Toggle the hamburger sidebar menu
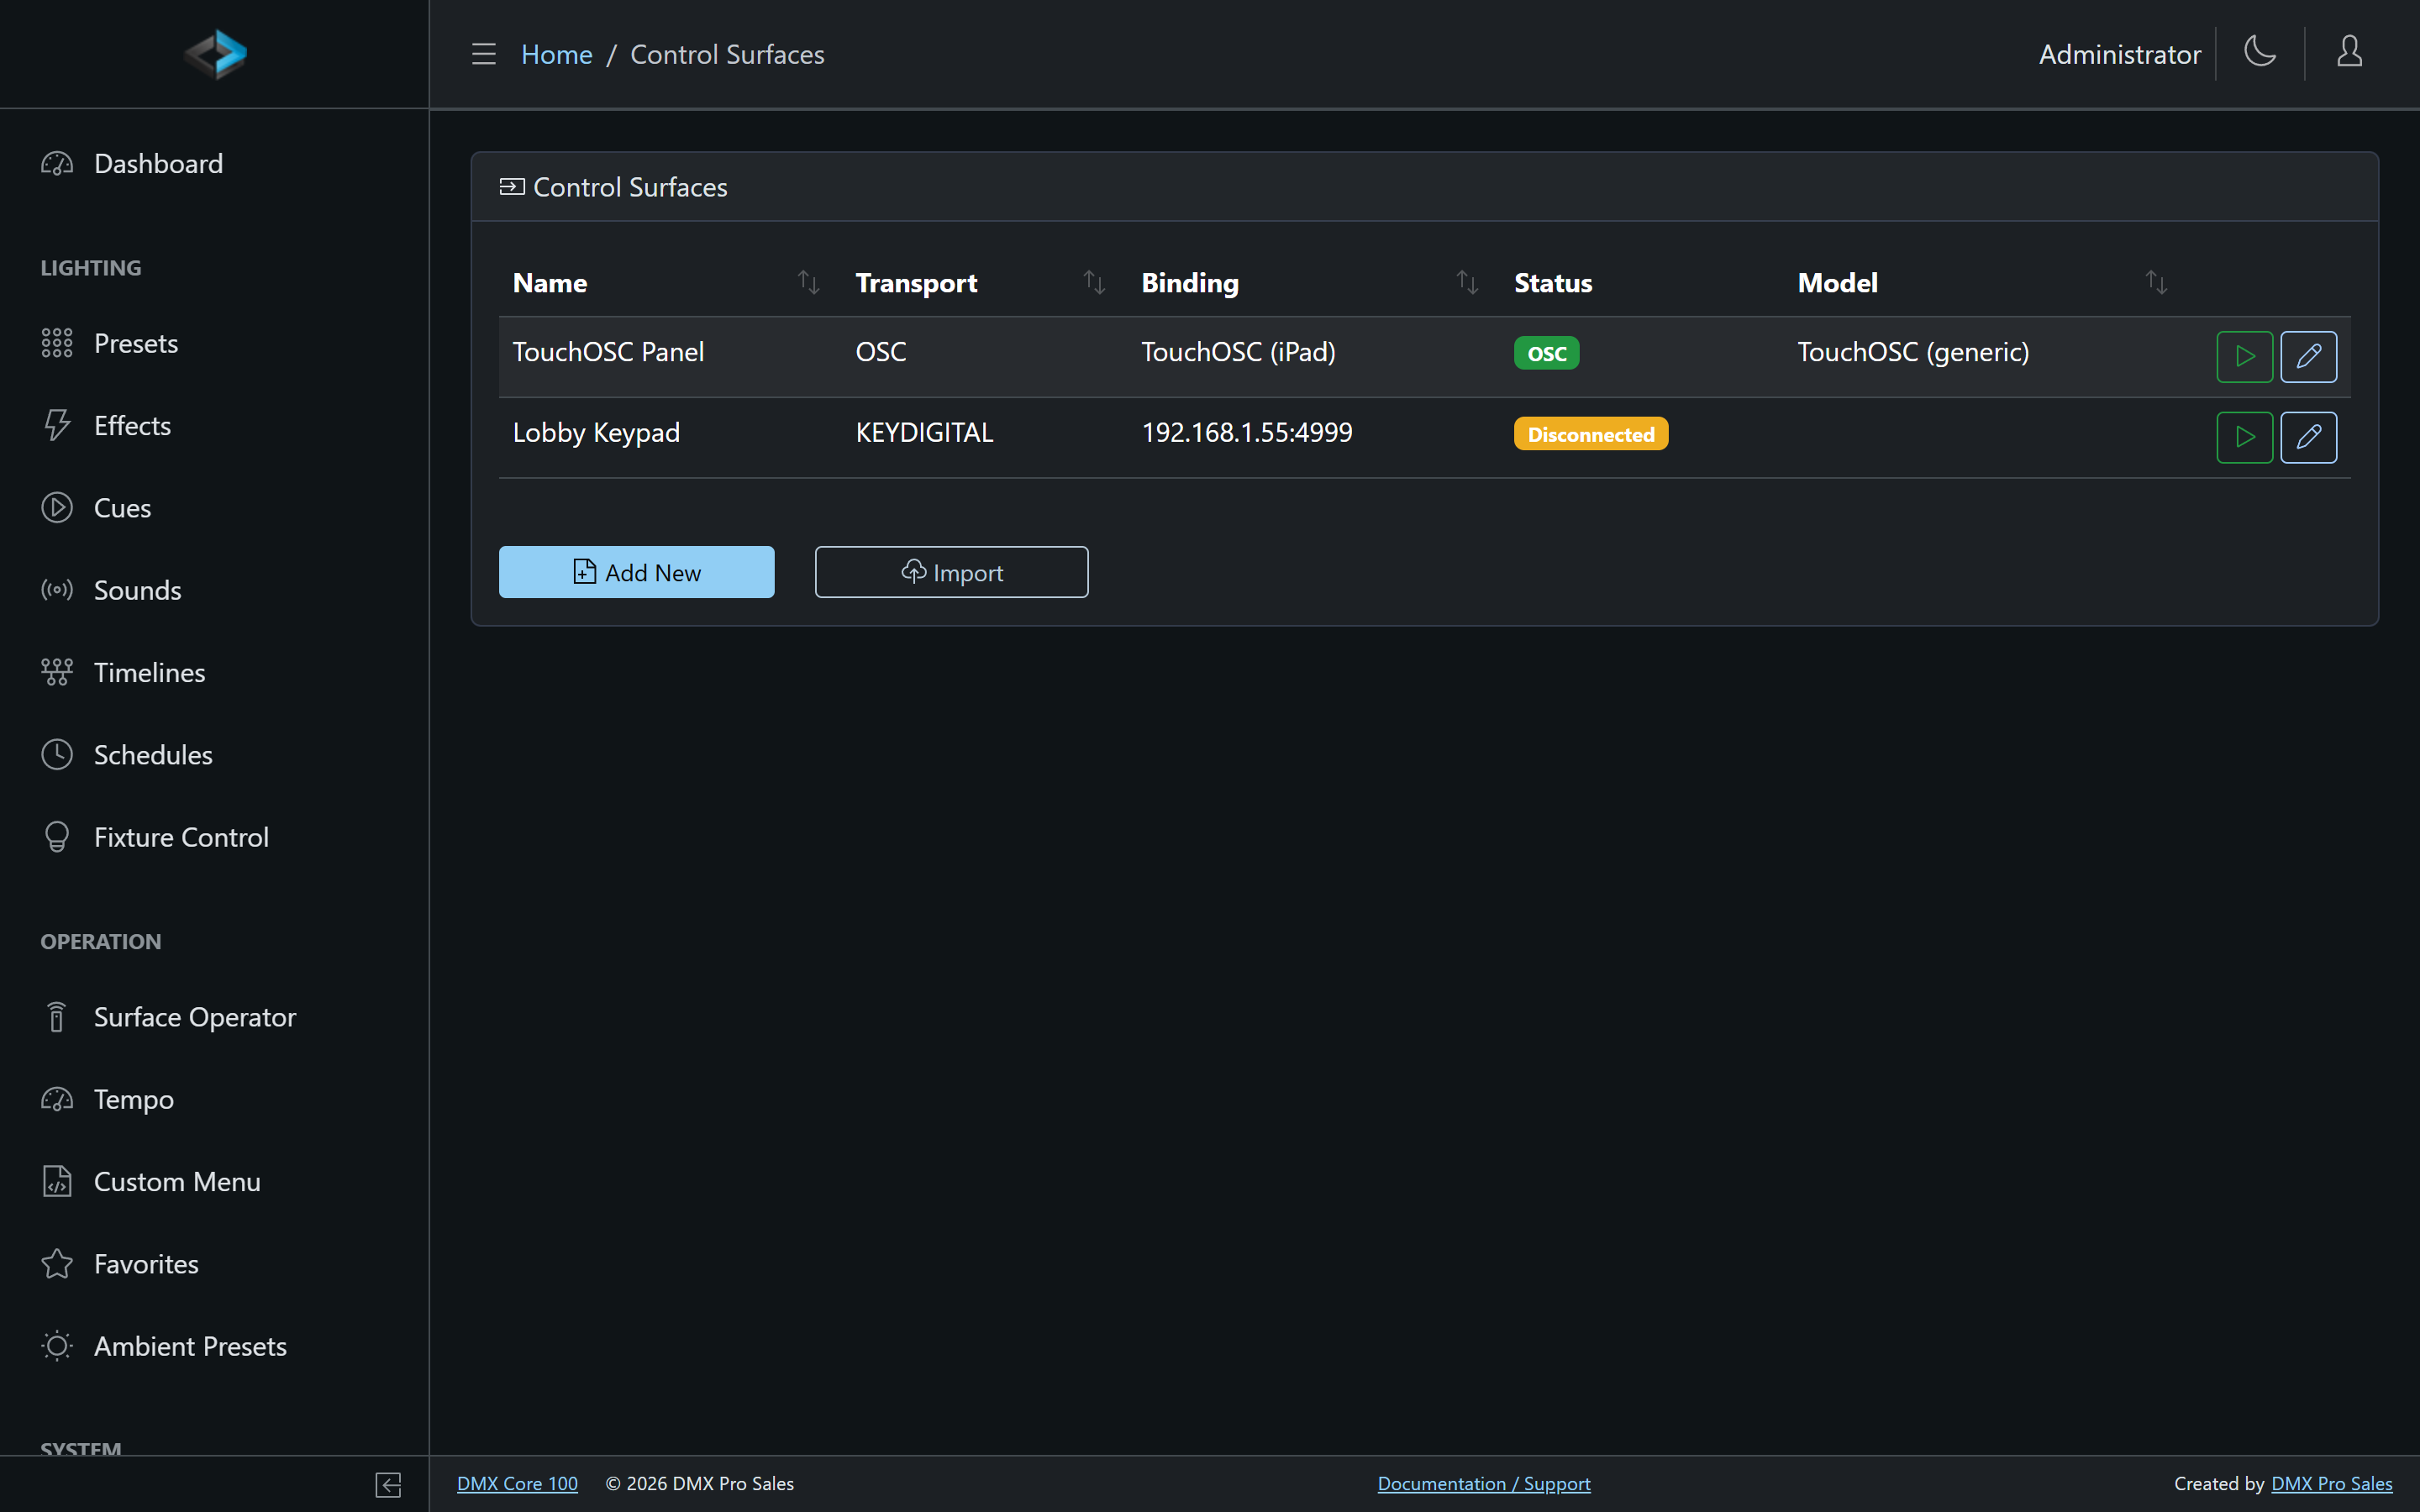 point(484,54)
